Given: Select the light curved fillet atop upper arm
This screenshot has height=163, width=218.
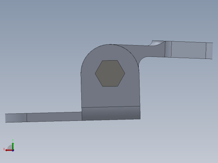Looking at the screenshot, I should tap(157, 43).
